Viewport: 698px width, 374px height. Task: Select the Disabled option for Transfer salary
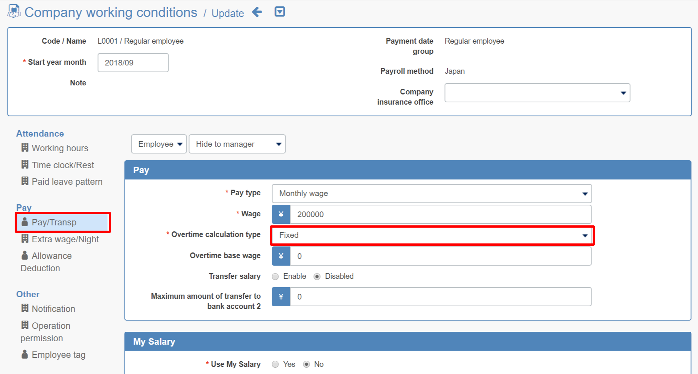(x=317, y=276)
